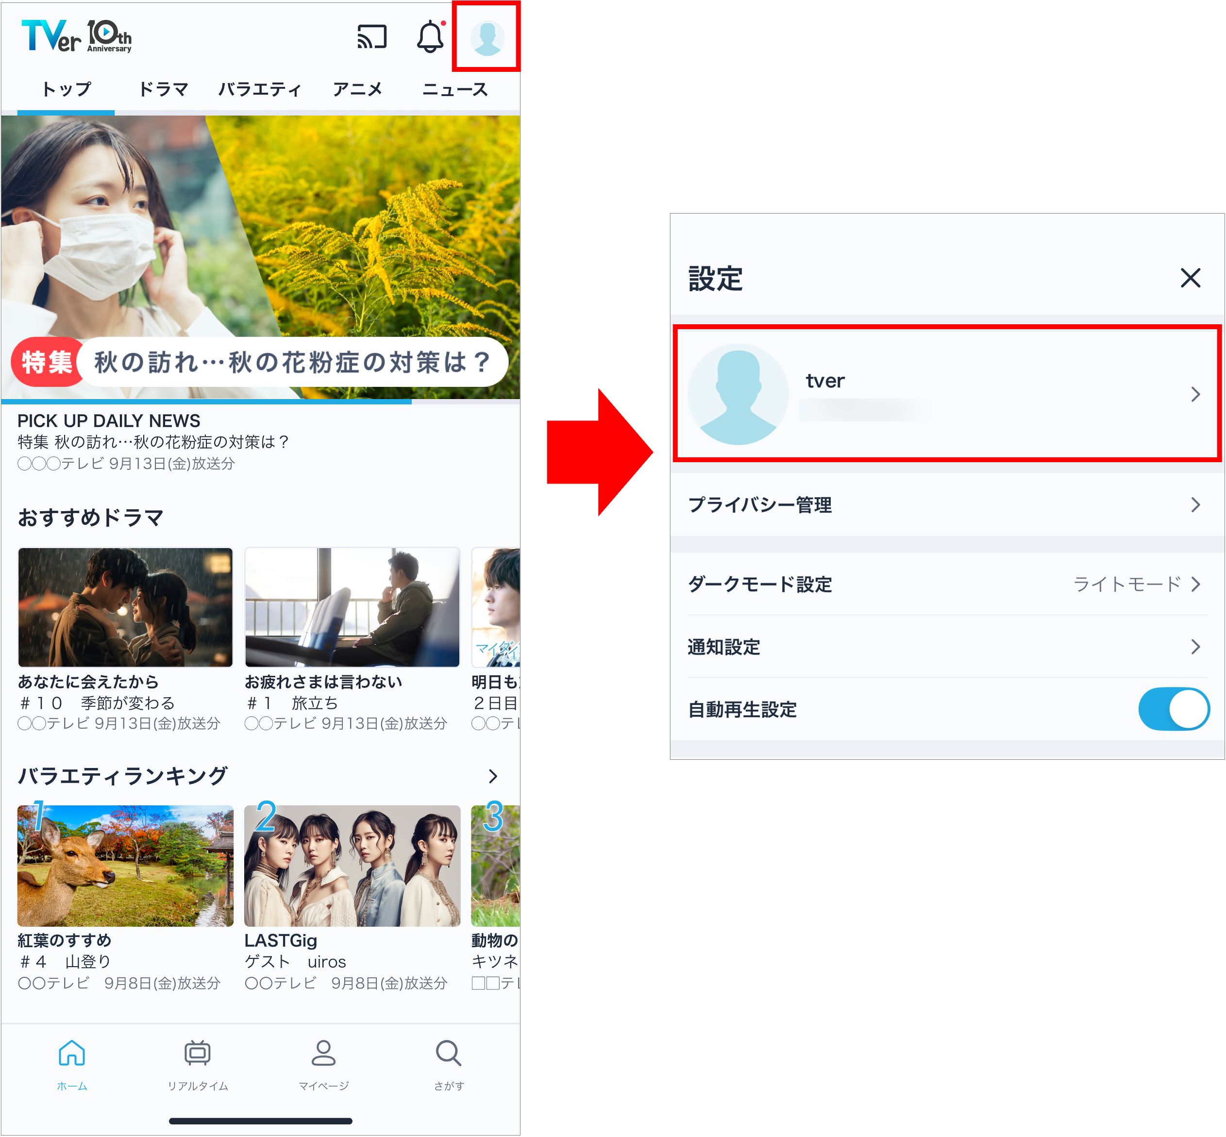Expand バラエティランキング chevron arrow
Screen dimensions: 1226x1137
[492, 776]
